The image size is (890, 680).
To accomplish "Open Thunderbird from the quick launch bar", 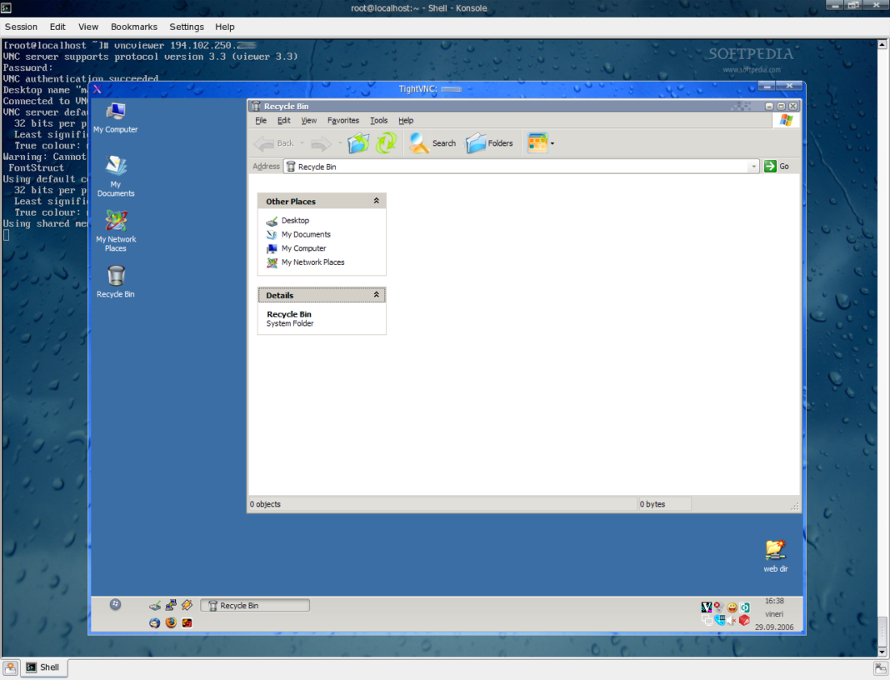I will pyautogui.click(x=154, y=622).
